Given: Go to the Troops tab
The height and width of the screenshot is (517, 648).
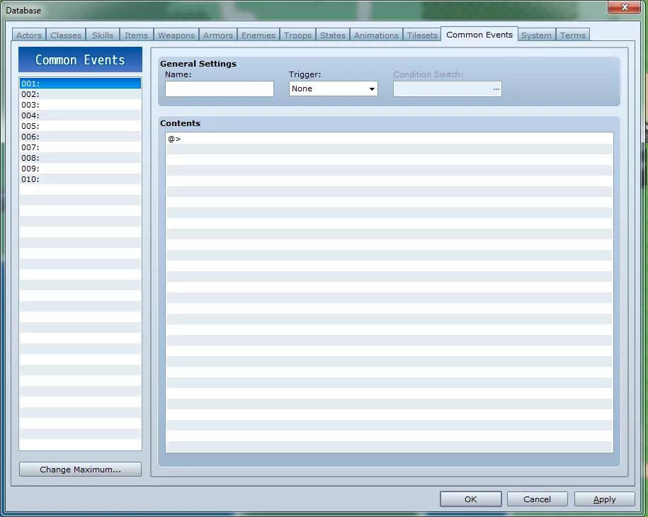Looking at the screenshot, I should 297,35.
